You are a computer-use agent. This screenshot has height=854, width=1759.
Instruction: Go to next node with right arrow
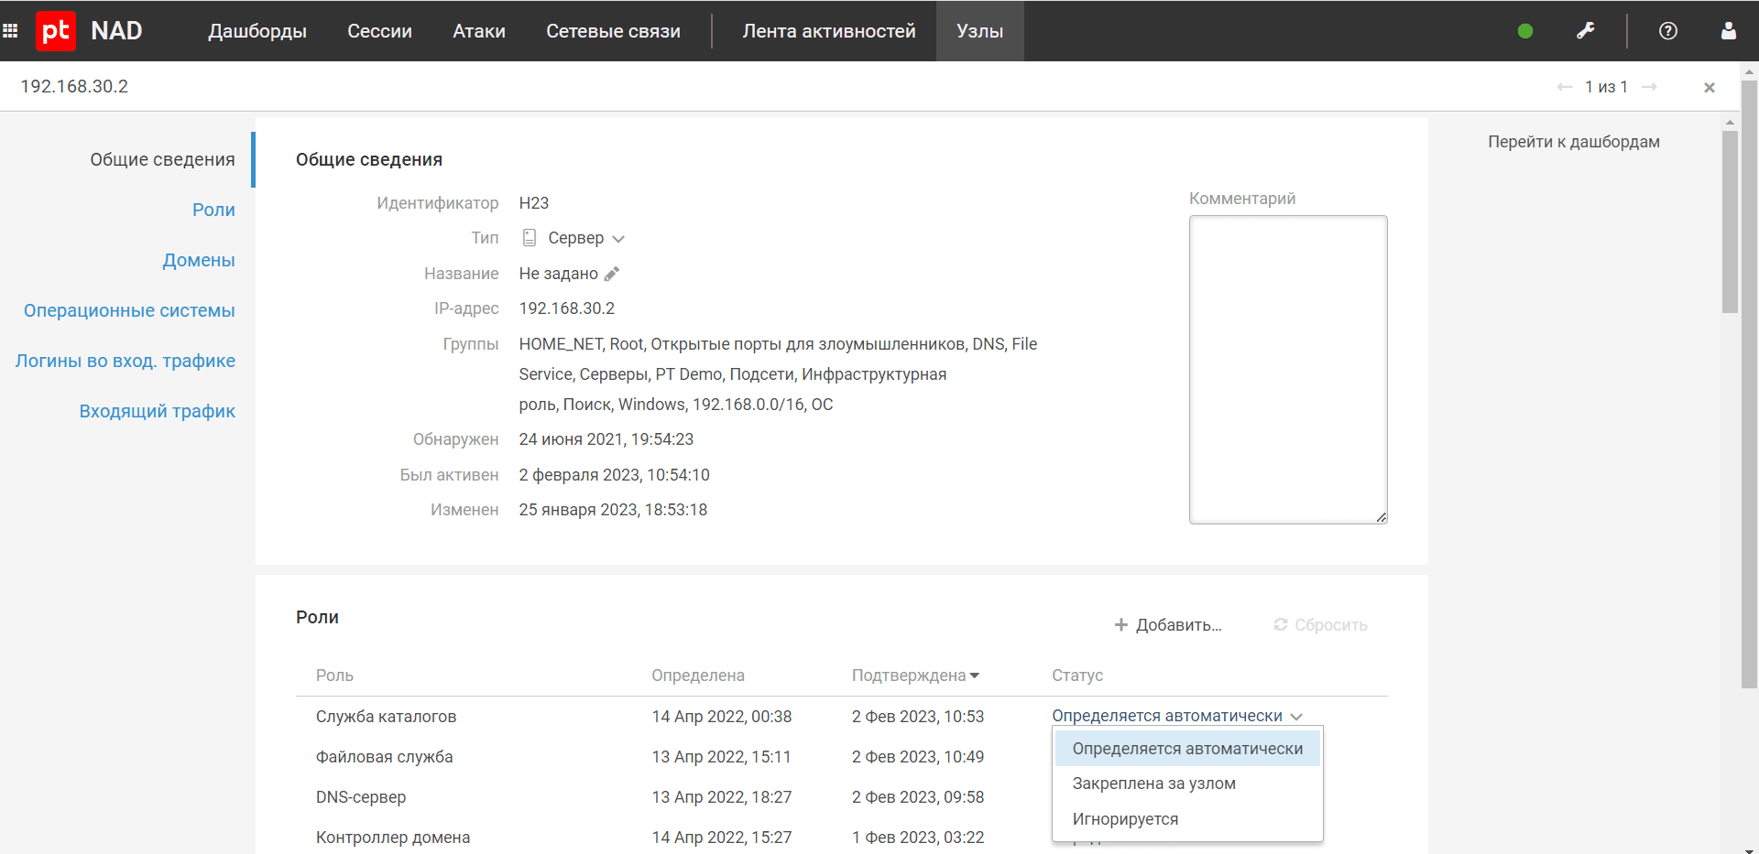[1650, 87]
